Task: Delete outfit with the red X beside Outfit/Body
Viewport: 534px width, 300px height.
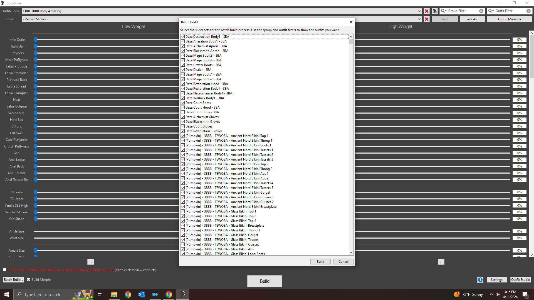Action: [x=426, y=11]
